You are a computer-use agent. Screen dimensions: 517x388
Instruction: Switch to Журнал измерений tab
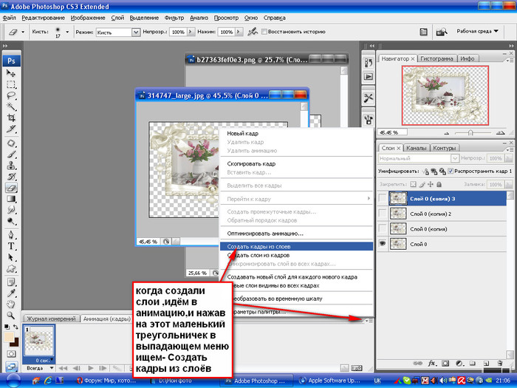pyautogui.click(x=51, y=319)
